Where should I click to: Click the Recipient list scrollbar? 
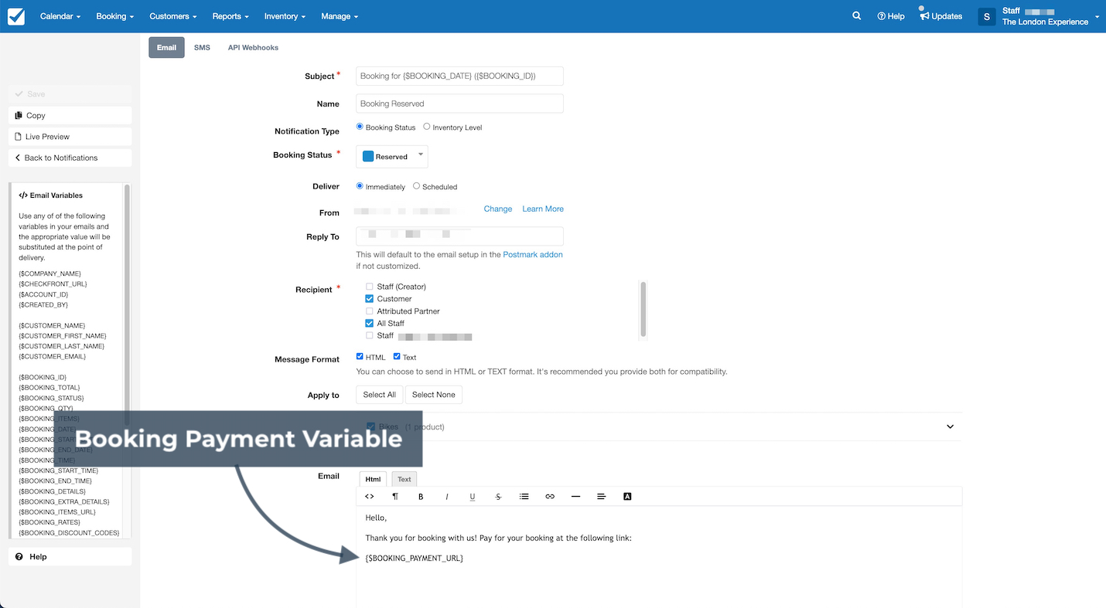(x=643, y=308)
